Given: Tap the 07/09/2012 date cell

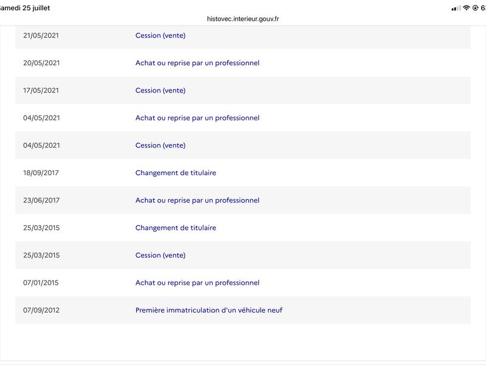Looking at the screenshot, I should (41, 310).
